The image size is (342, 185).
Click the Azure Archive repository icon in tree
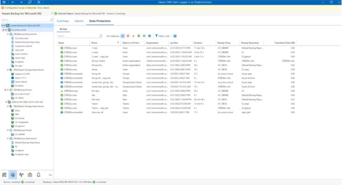(12, 54)
